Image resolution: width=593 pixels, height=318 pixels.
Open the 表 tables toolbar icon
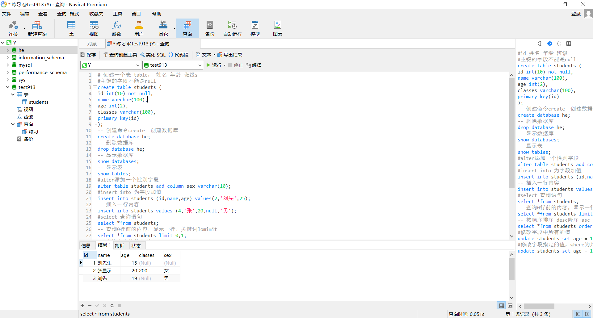[71, 28]
